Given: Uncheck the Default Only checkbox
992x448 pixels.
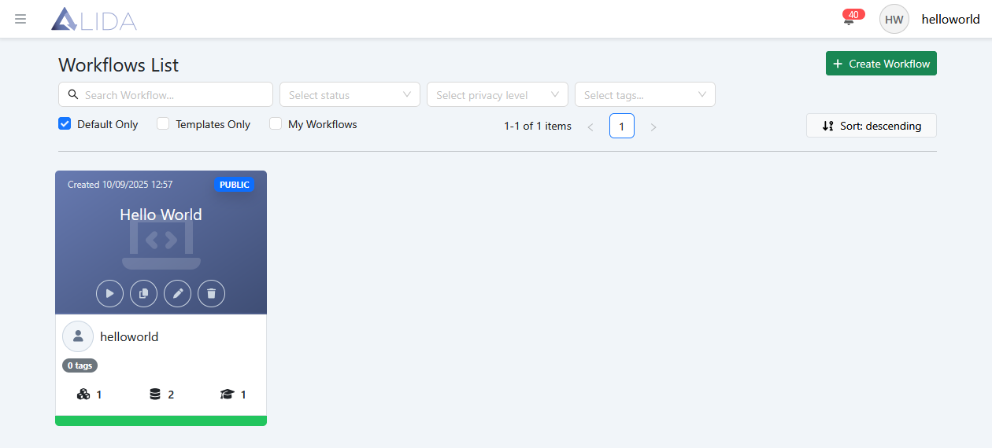Looking at the screenshot, I should pos(65,123).
